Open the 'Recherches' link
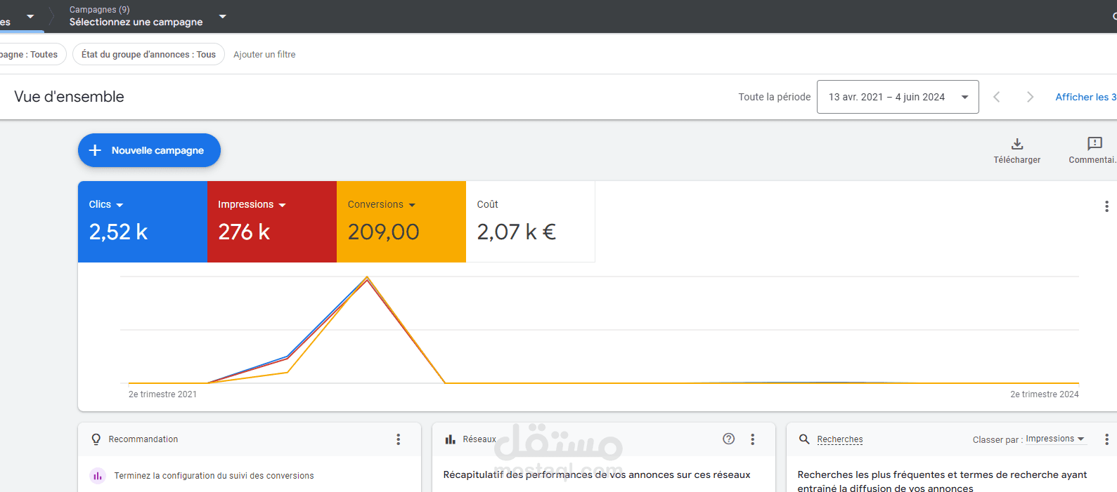Viewport: 1117px width, 492px height. coord(840,439)
